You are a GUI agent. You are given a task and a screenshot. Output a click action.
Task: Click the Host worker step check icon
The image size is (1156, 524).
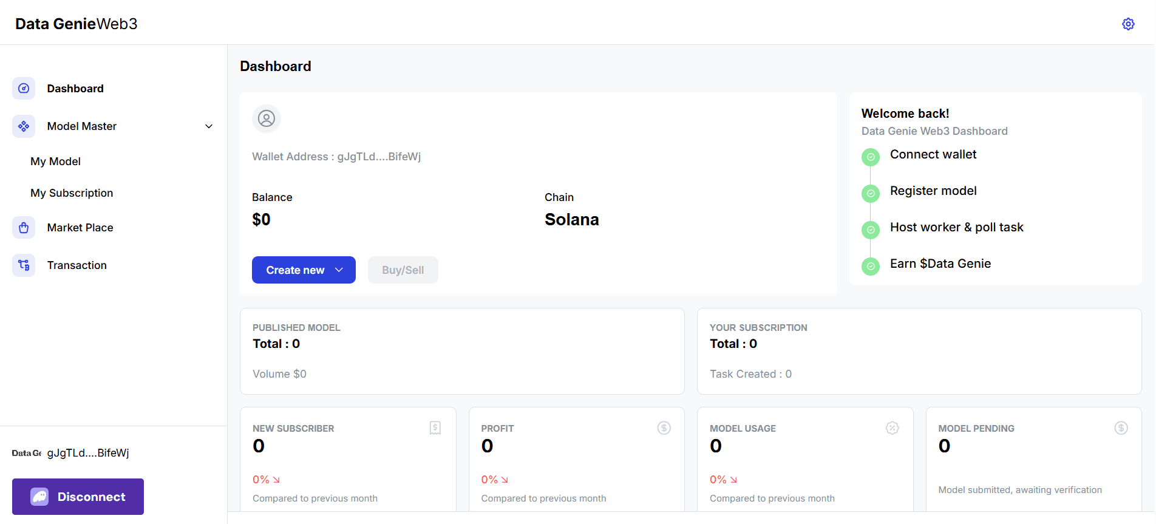click(x=871, y=230)
